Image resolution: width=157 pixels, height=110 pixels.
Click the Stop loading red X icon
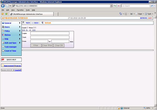pos(119,5)
